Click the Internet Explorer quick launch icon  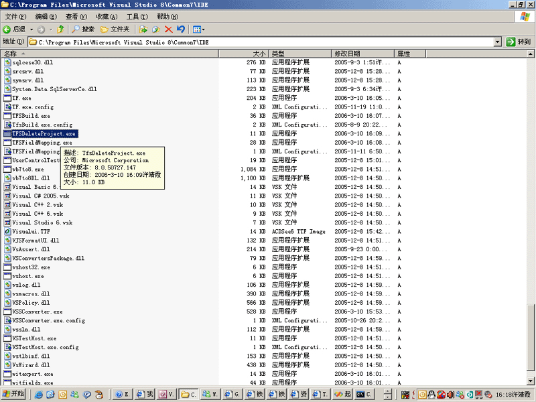pos(39,395)
